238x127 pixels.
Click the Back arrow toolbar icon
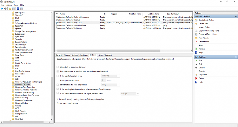click(2, 9)
